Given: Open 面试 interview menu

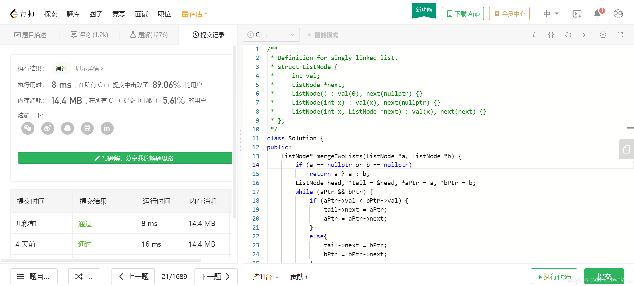Looking at the screenshot, I should pyautogui.click(x=142, y=14).
